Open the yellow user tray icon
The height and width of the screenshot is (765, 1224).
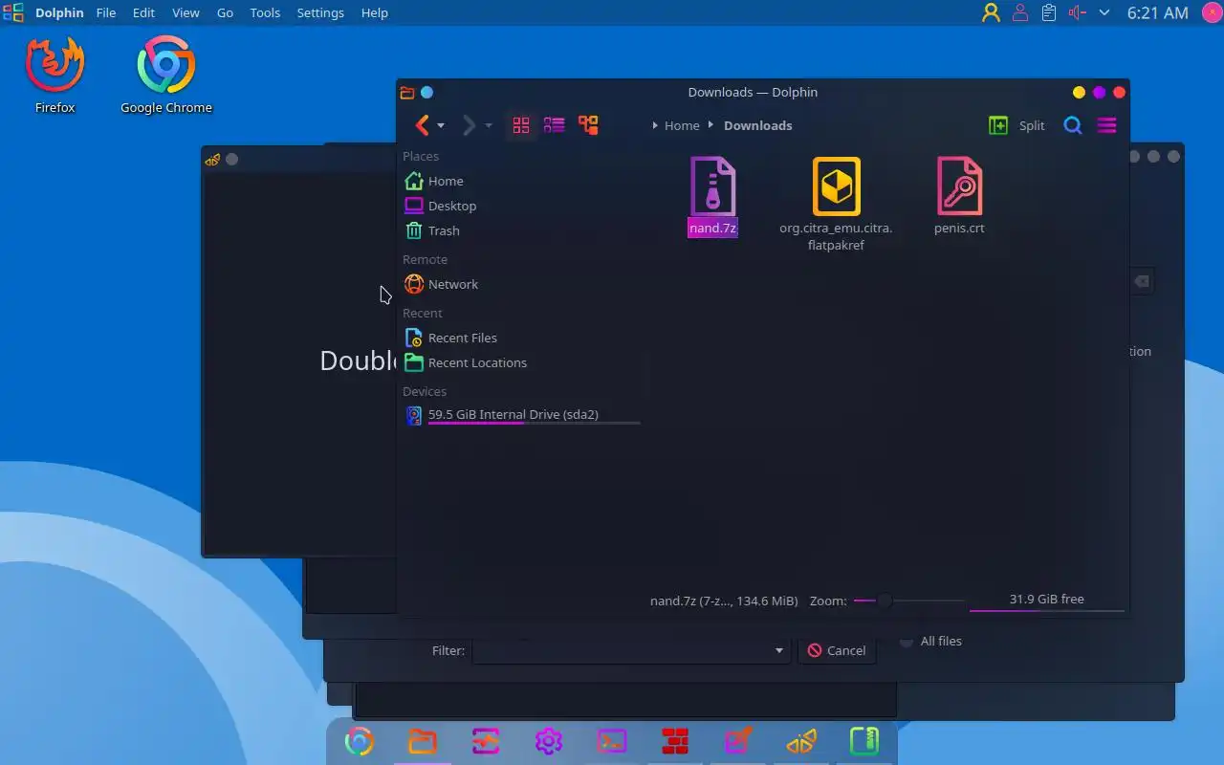pyautogui.click(x=991, y=12)
